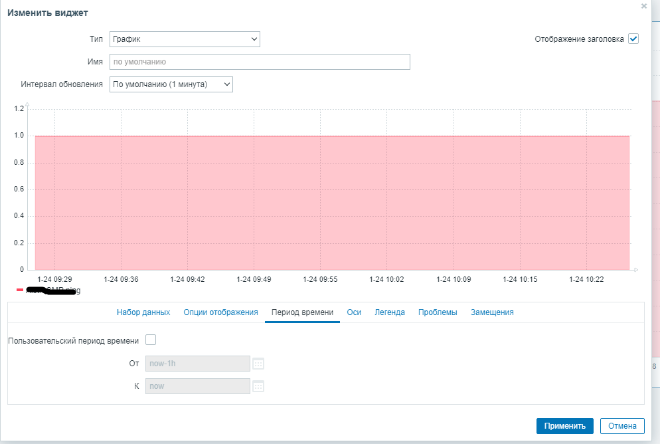Open the calendar picker beside the К field

pos(258,386)
